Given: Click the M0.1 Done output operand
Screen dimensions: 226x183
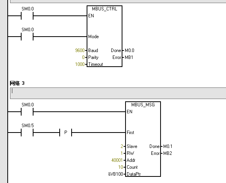Looking at the screenshot, I should [x=168, y=146].
